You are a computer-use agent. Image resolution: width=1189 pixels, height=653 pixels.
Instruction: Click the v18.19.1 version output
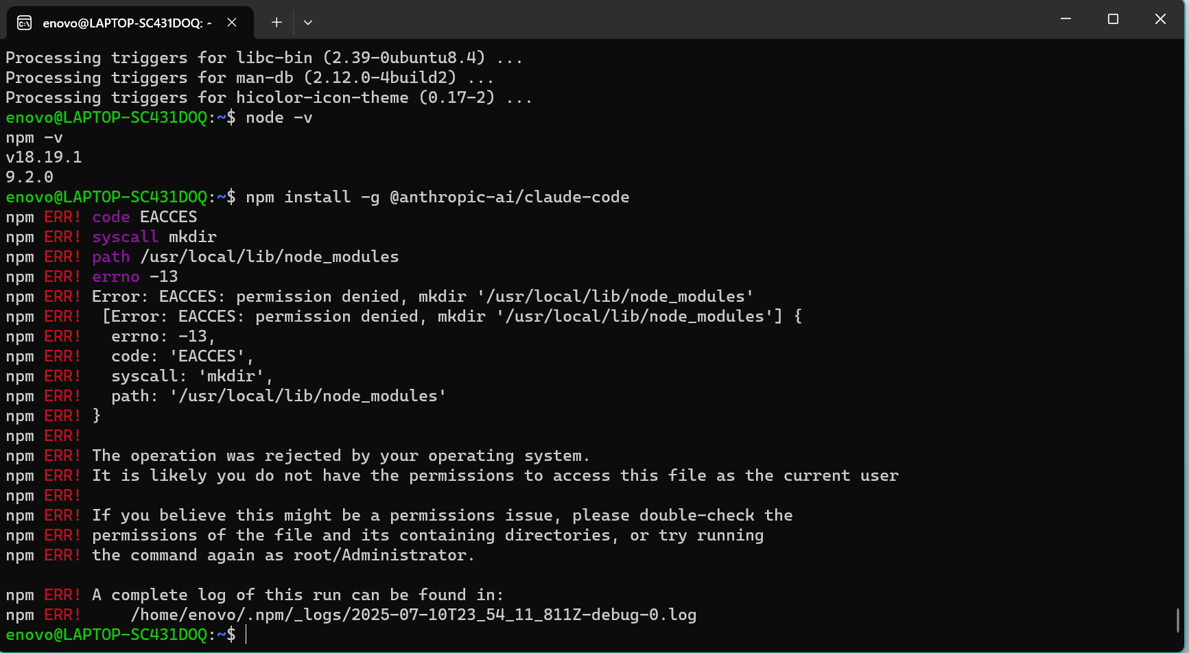click(43, 157)
